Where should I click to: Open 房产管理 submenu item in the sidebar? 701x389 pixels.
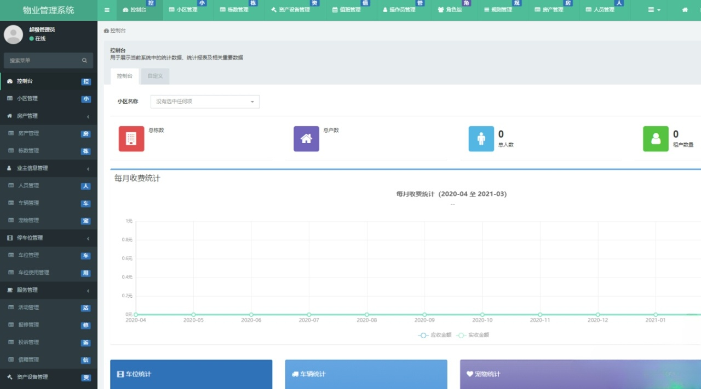[49, 134]
